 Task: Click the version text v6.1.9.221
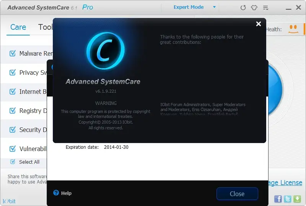106,91
